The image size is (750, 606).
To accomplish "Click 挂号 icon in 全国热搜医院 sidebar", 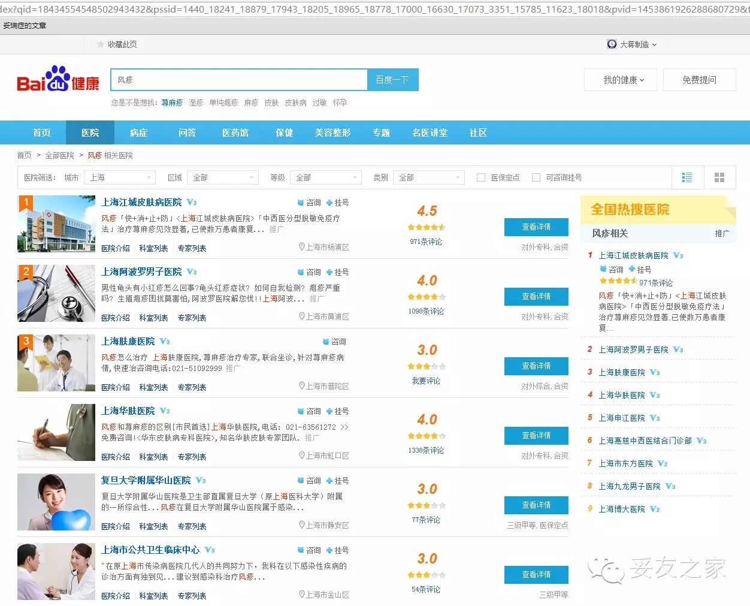I will [632, 270].
